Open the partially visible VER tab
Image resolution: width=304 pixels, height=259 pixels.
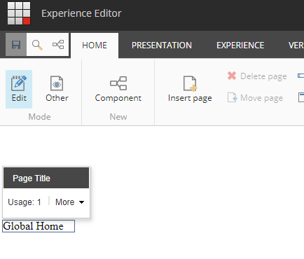pos(296,45)
